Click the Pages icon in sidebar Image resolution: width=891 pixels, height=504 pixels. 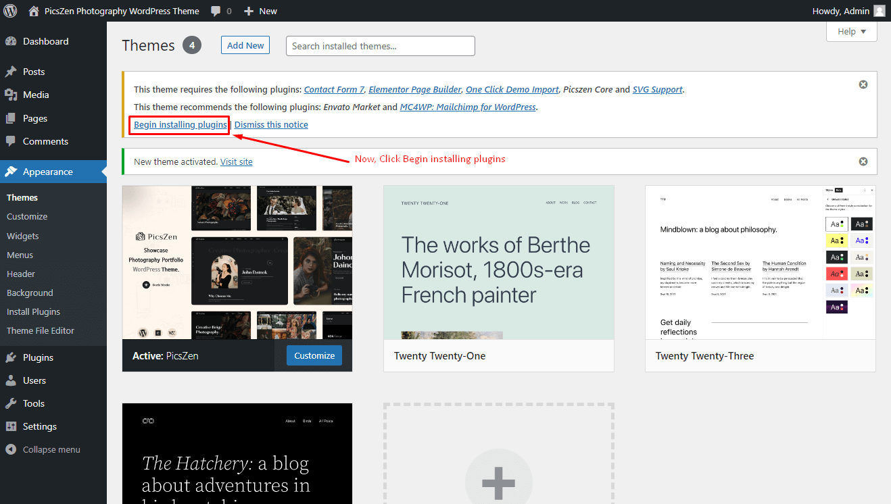pos(11,118)
